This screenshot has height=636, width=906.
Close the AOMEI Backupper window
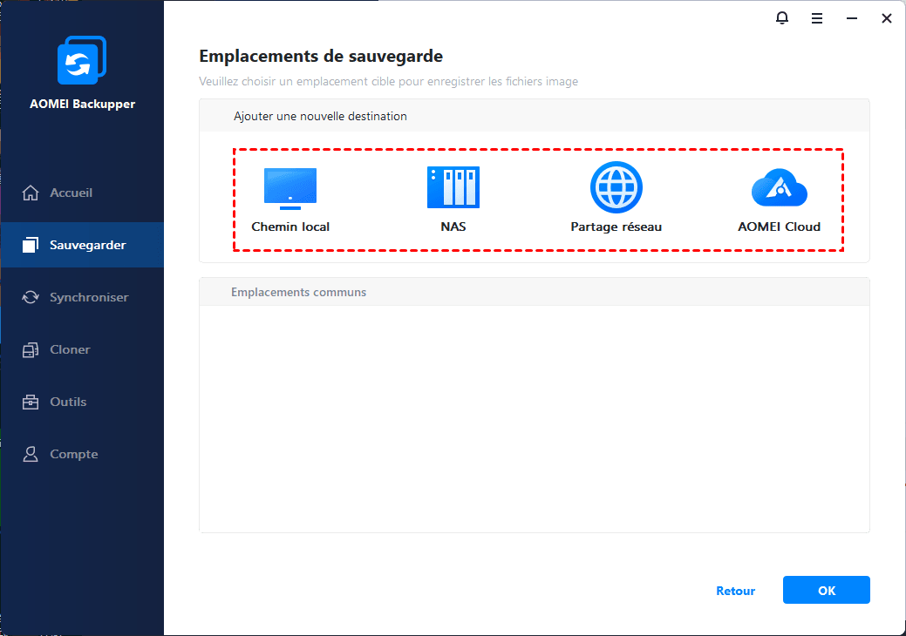(x=886, y=18)
